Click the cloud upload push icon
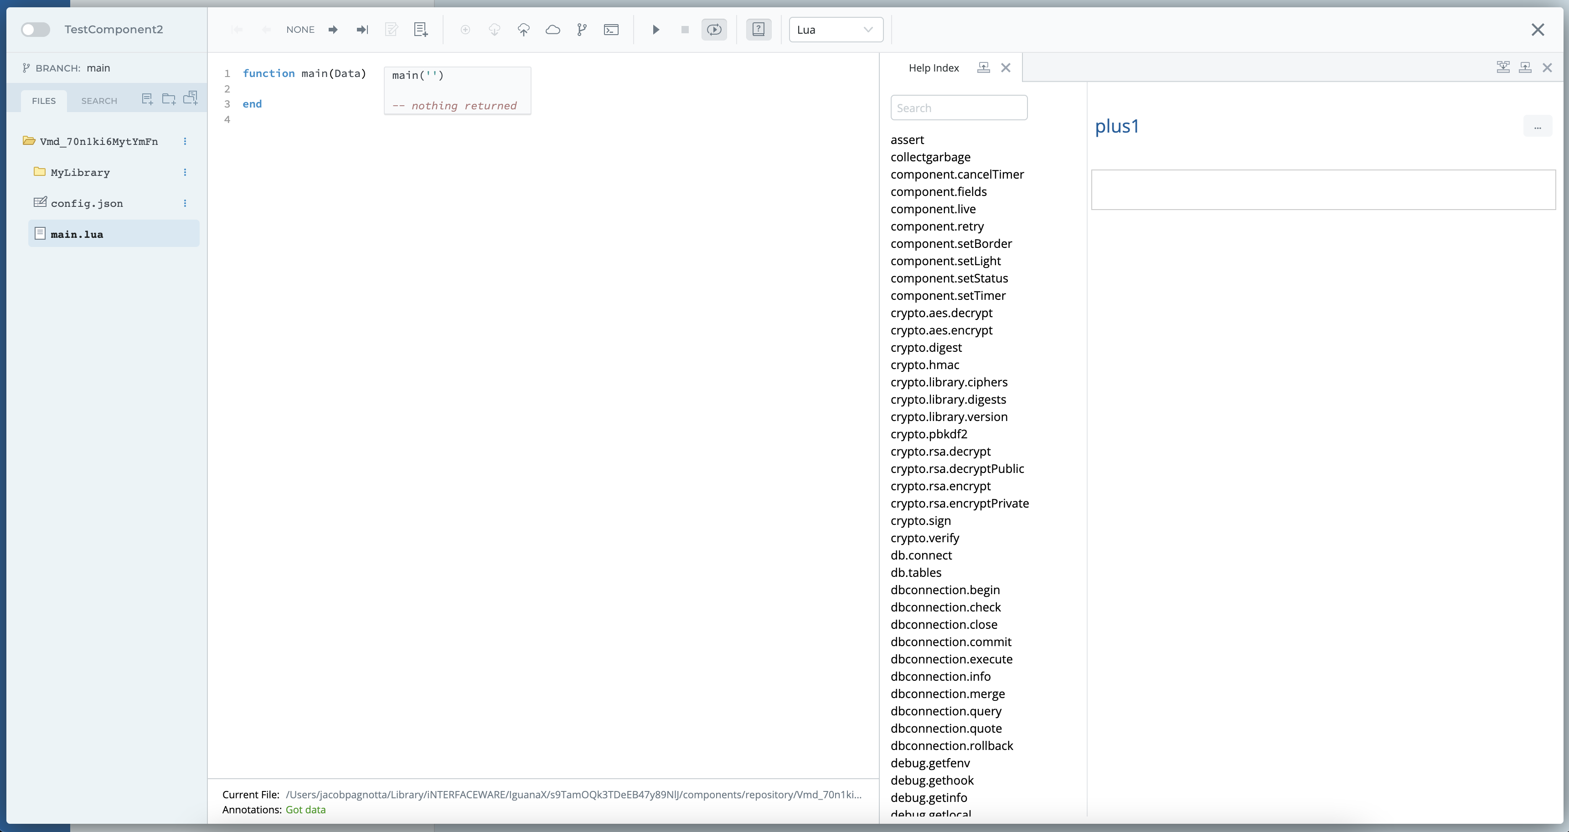 pos(523,30)
